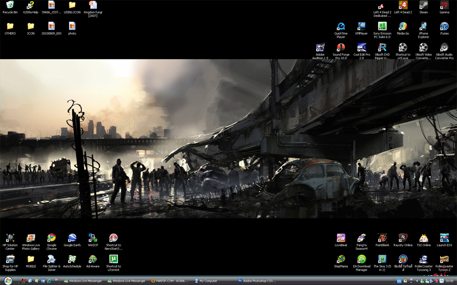
Task: Select the LoveBeat game icon
Action: point(341,240)
